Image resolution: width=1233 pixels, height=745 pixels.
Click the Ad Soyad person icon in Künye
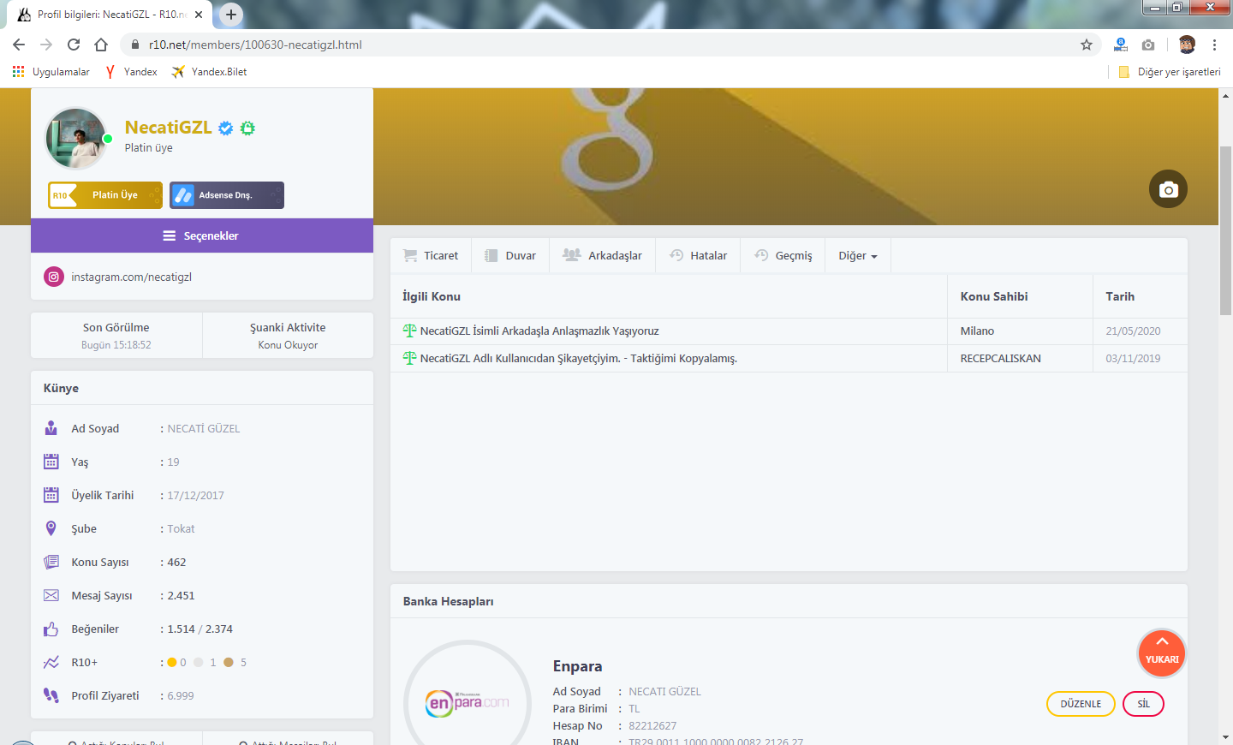pyautogui.click(x=51, y=428)
